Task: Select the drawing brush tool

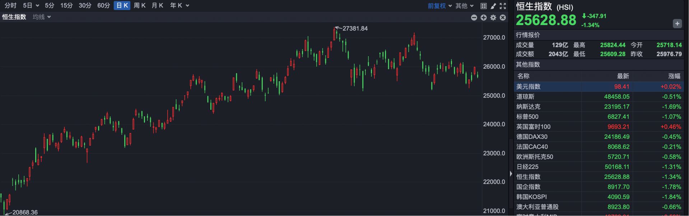Action: pyautogui.click(x=493, y=6)
